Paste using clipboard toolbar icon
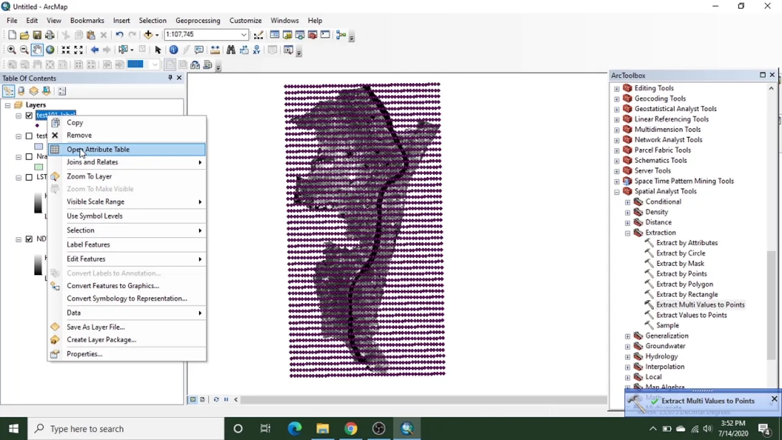Screen dimensions: 782x440 (90, 35)
